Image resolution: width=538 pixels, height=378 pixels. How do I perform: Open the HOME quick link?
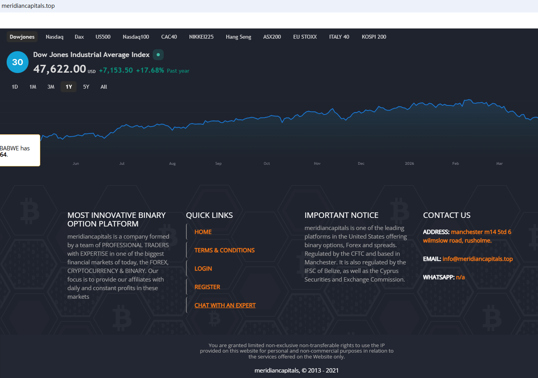coord(203,232)
